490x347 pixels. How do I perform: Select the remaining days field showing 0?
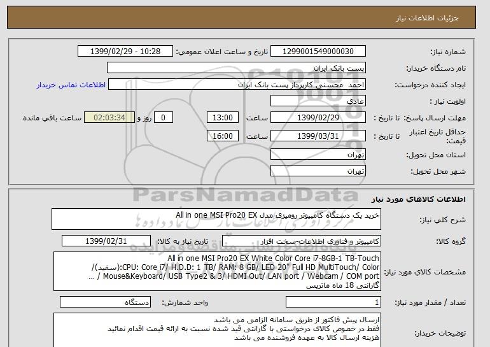(163, 118)
